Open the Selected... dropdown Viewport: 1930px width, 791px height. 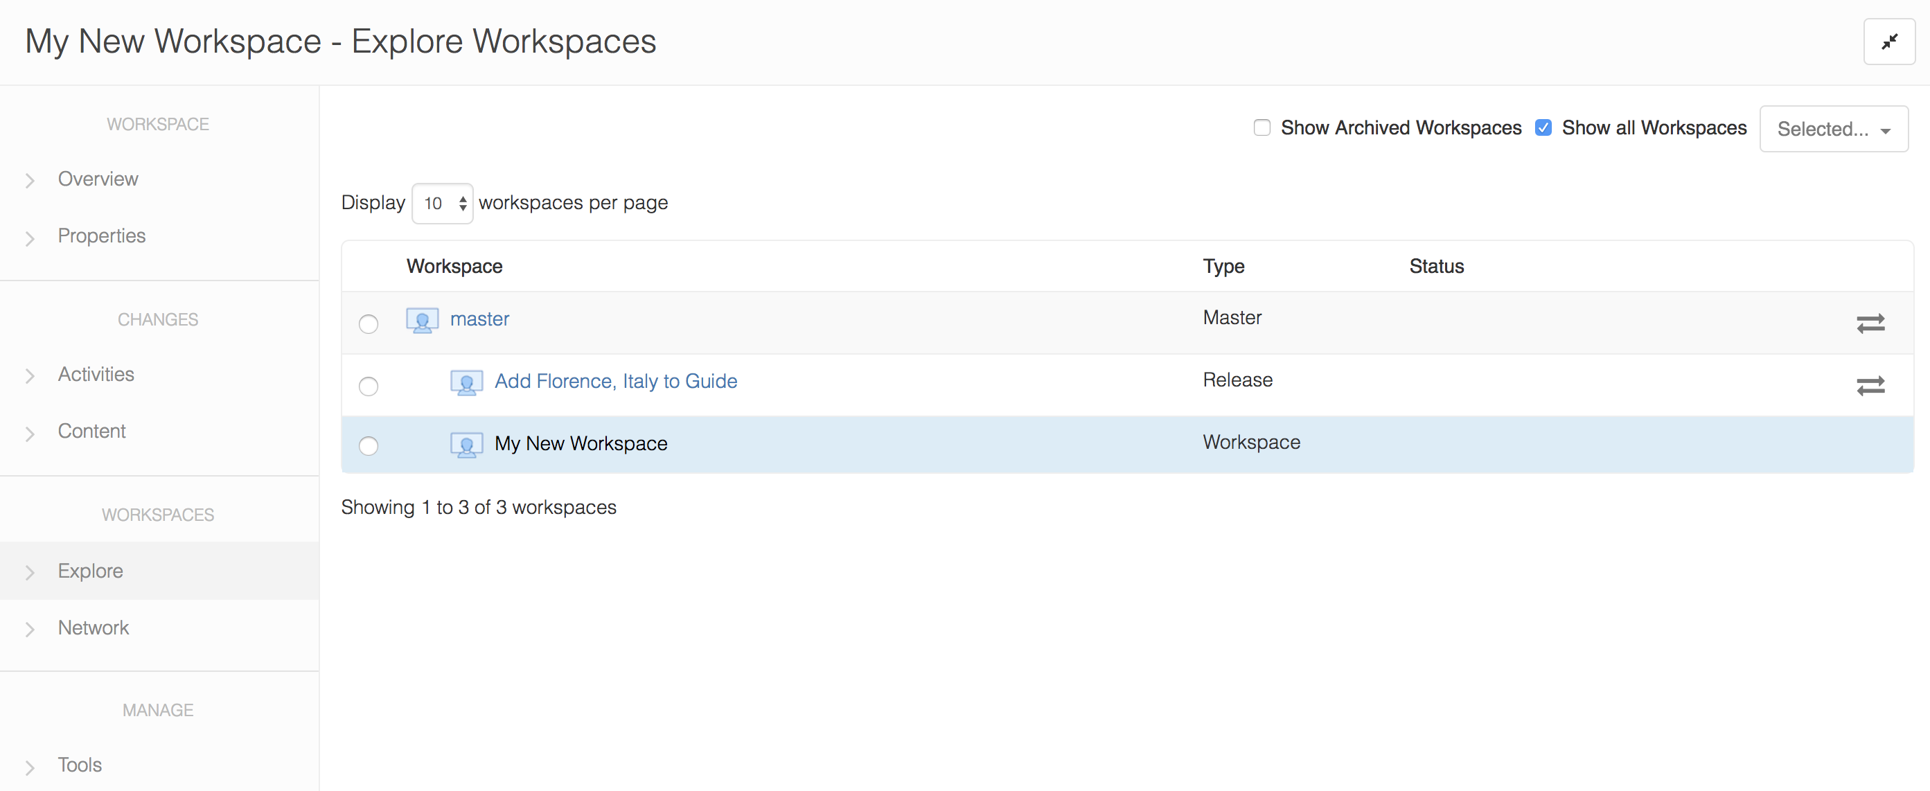[1832, 128]
